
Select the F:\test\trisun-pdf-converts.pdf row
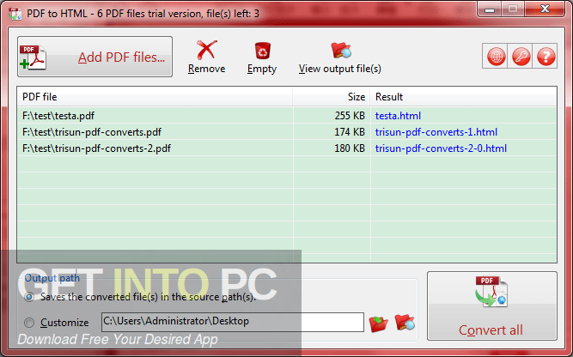click(x=287, y=132)
